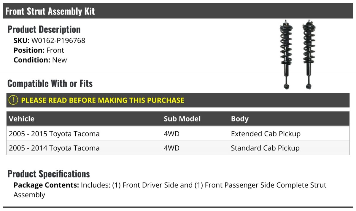This screenshot has width=356, height=211.
Task: Click the Compatible With or Fits heading
Action: pyautogui.click(x=50, y=84)
